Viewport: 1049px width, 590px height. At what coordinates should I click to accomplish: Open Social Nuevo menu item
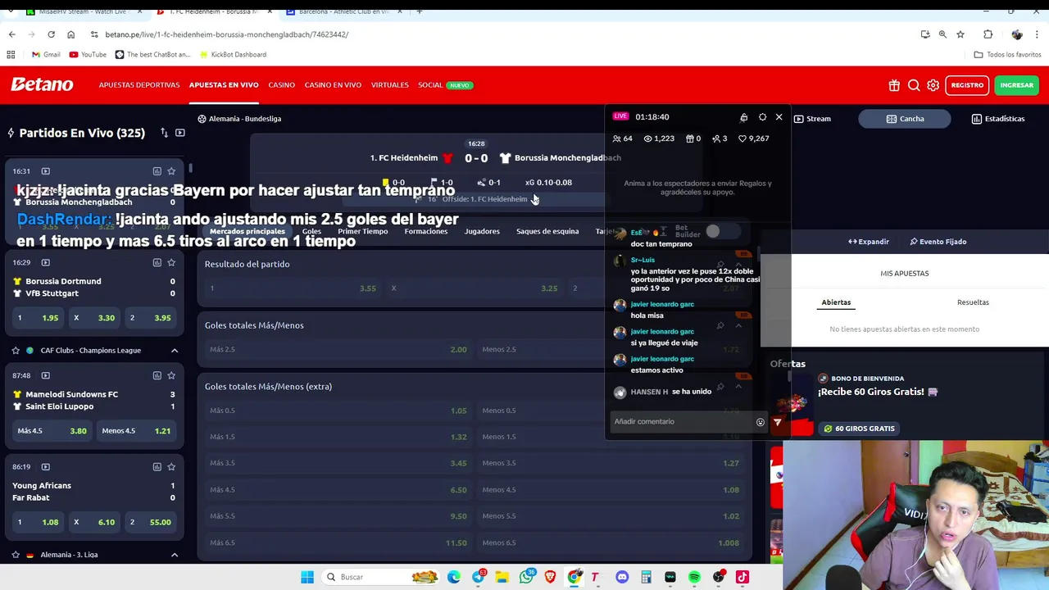[x=445, y=85]
